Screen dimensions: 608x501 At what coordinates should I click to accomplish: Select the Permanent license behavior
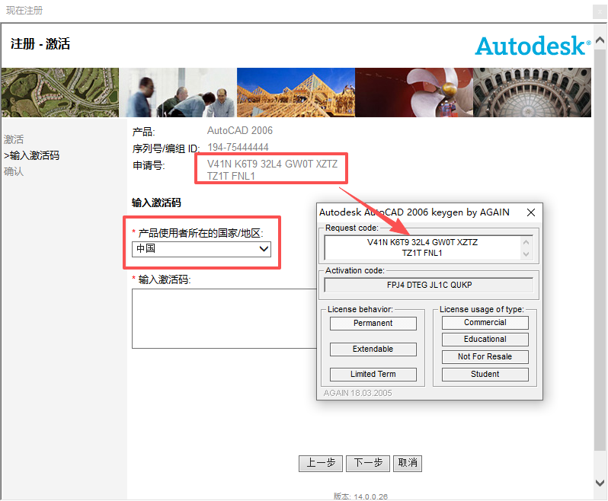(x=373, y=324)
